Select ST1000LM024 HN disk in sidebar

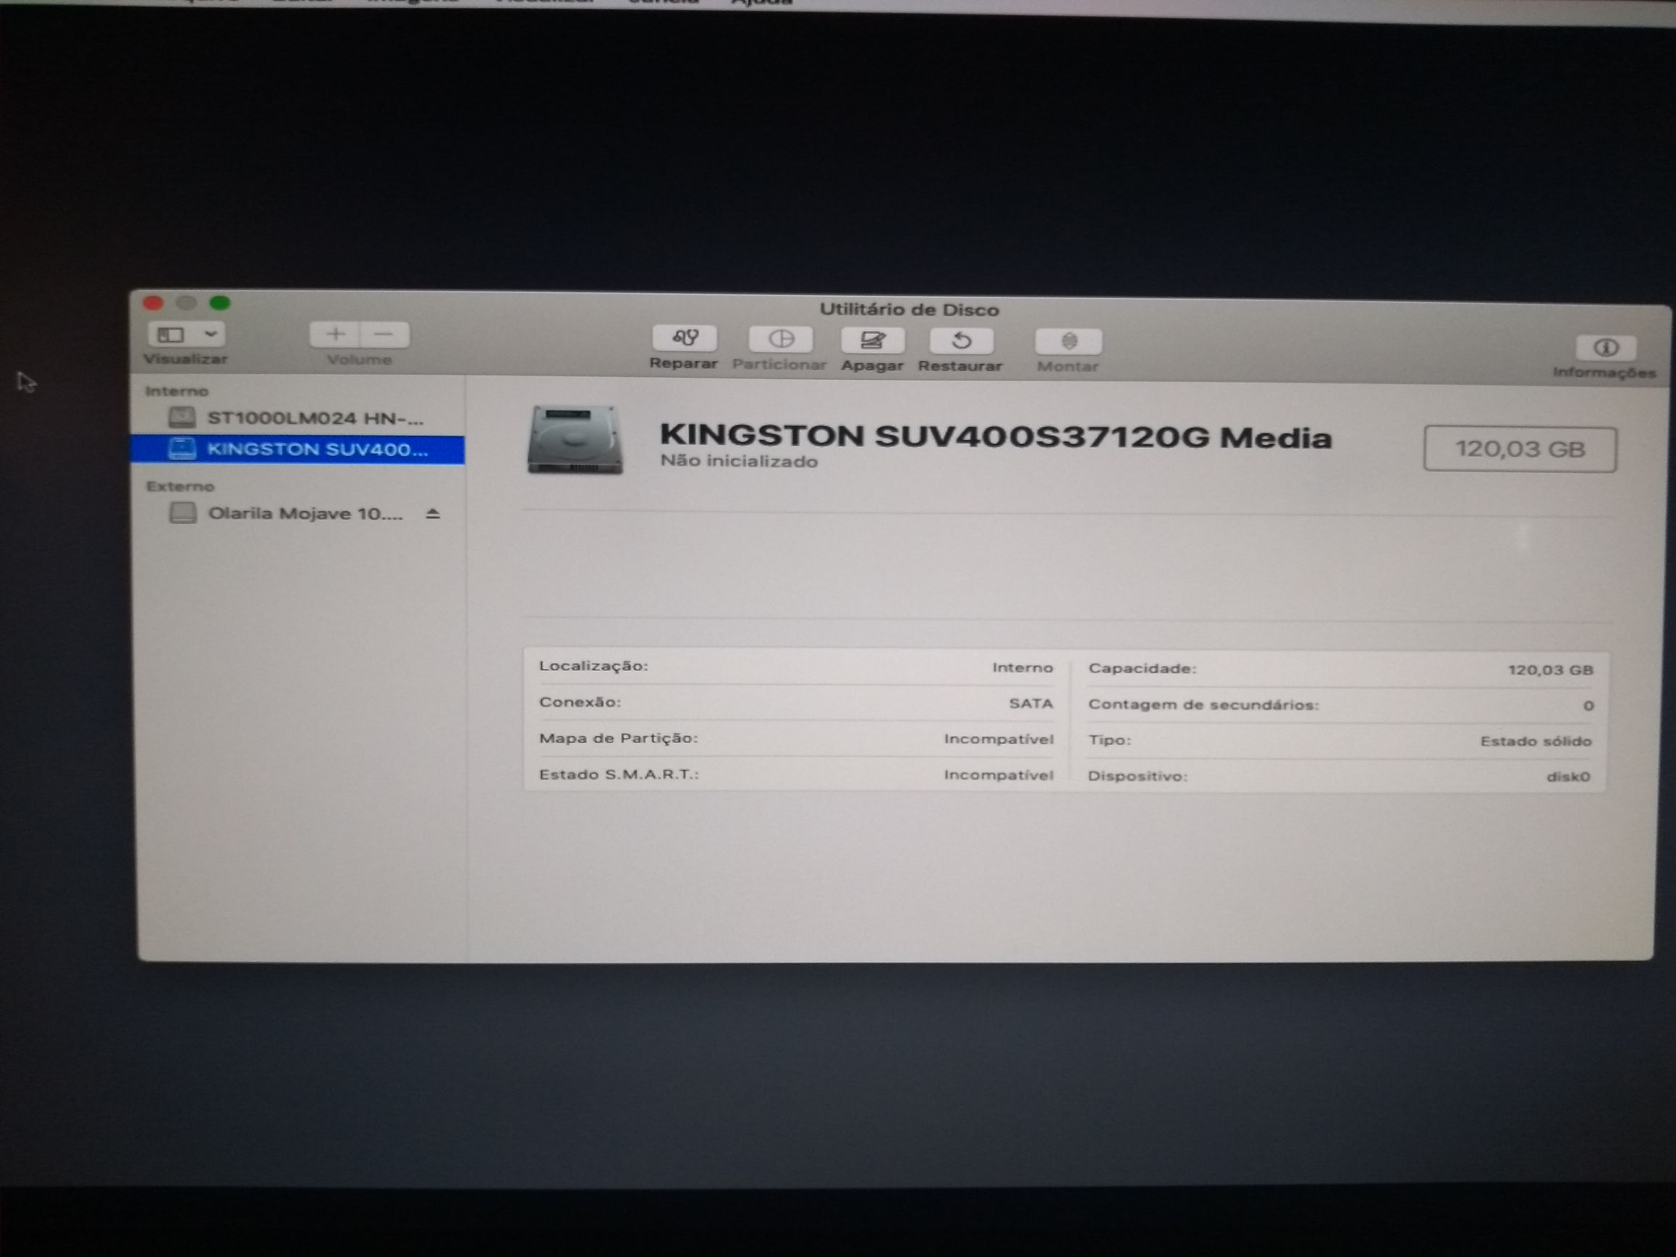(x=297, y=418)
